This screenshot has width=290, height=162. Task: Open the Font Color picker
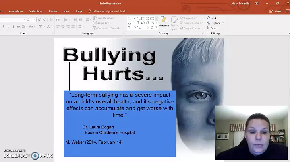tap(49, 27)
